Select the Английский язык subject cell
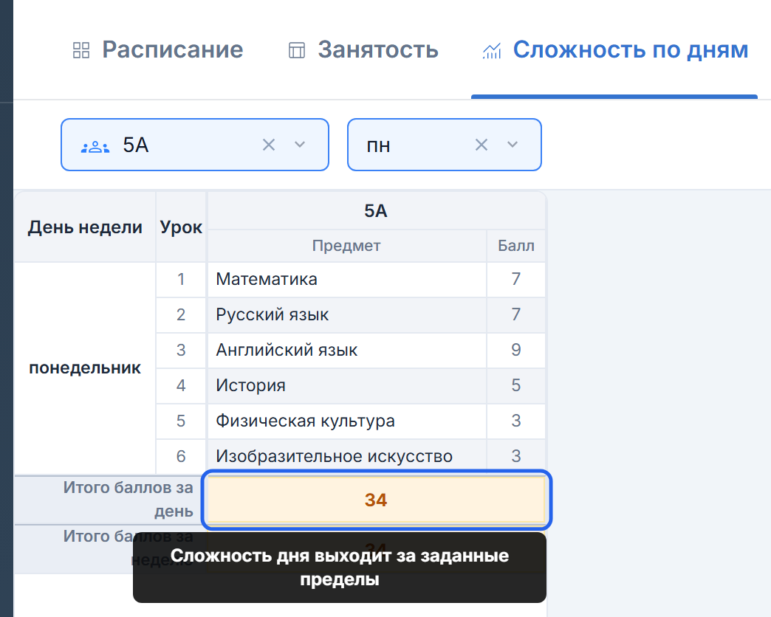This screenshot has height=617, width=771. (x=347, y=351)
